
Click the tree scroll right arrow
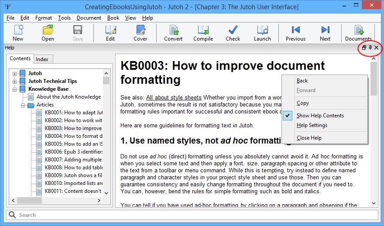[x=99, y=200]
